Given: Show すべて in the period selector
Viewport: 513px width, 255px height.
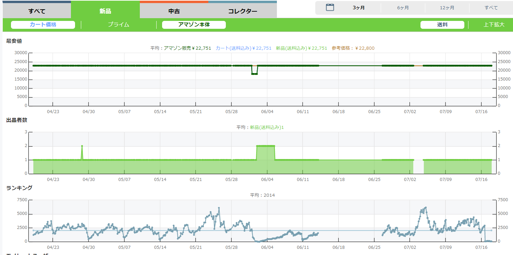Looking at the screenshot, I should [x=491, y=8].
